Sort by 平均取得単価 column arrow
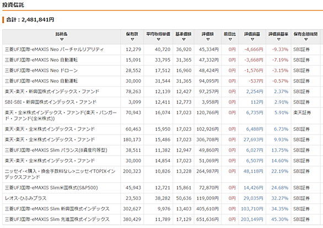 158,39
